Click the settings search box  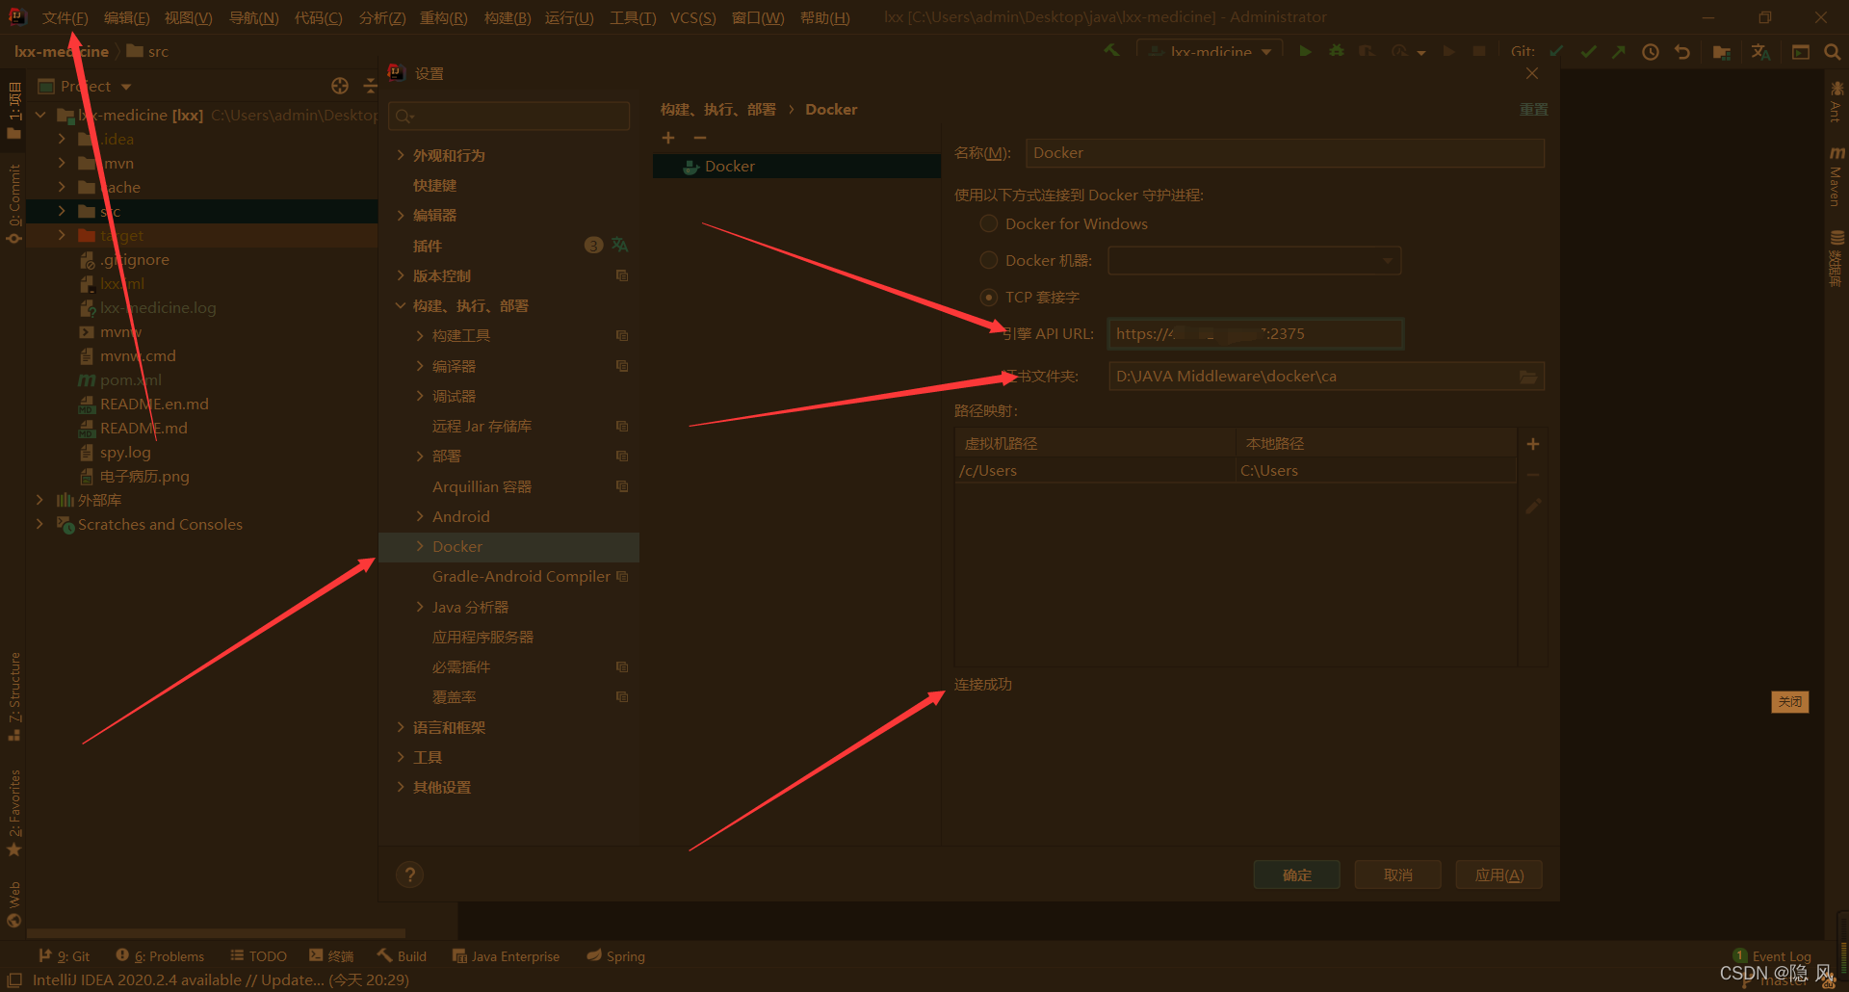click(x=509, y=116)
